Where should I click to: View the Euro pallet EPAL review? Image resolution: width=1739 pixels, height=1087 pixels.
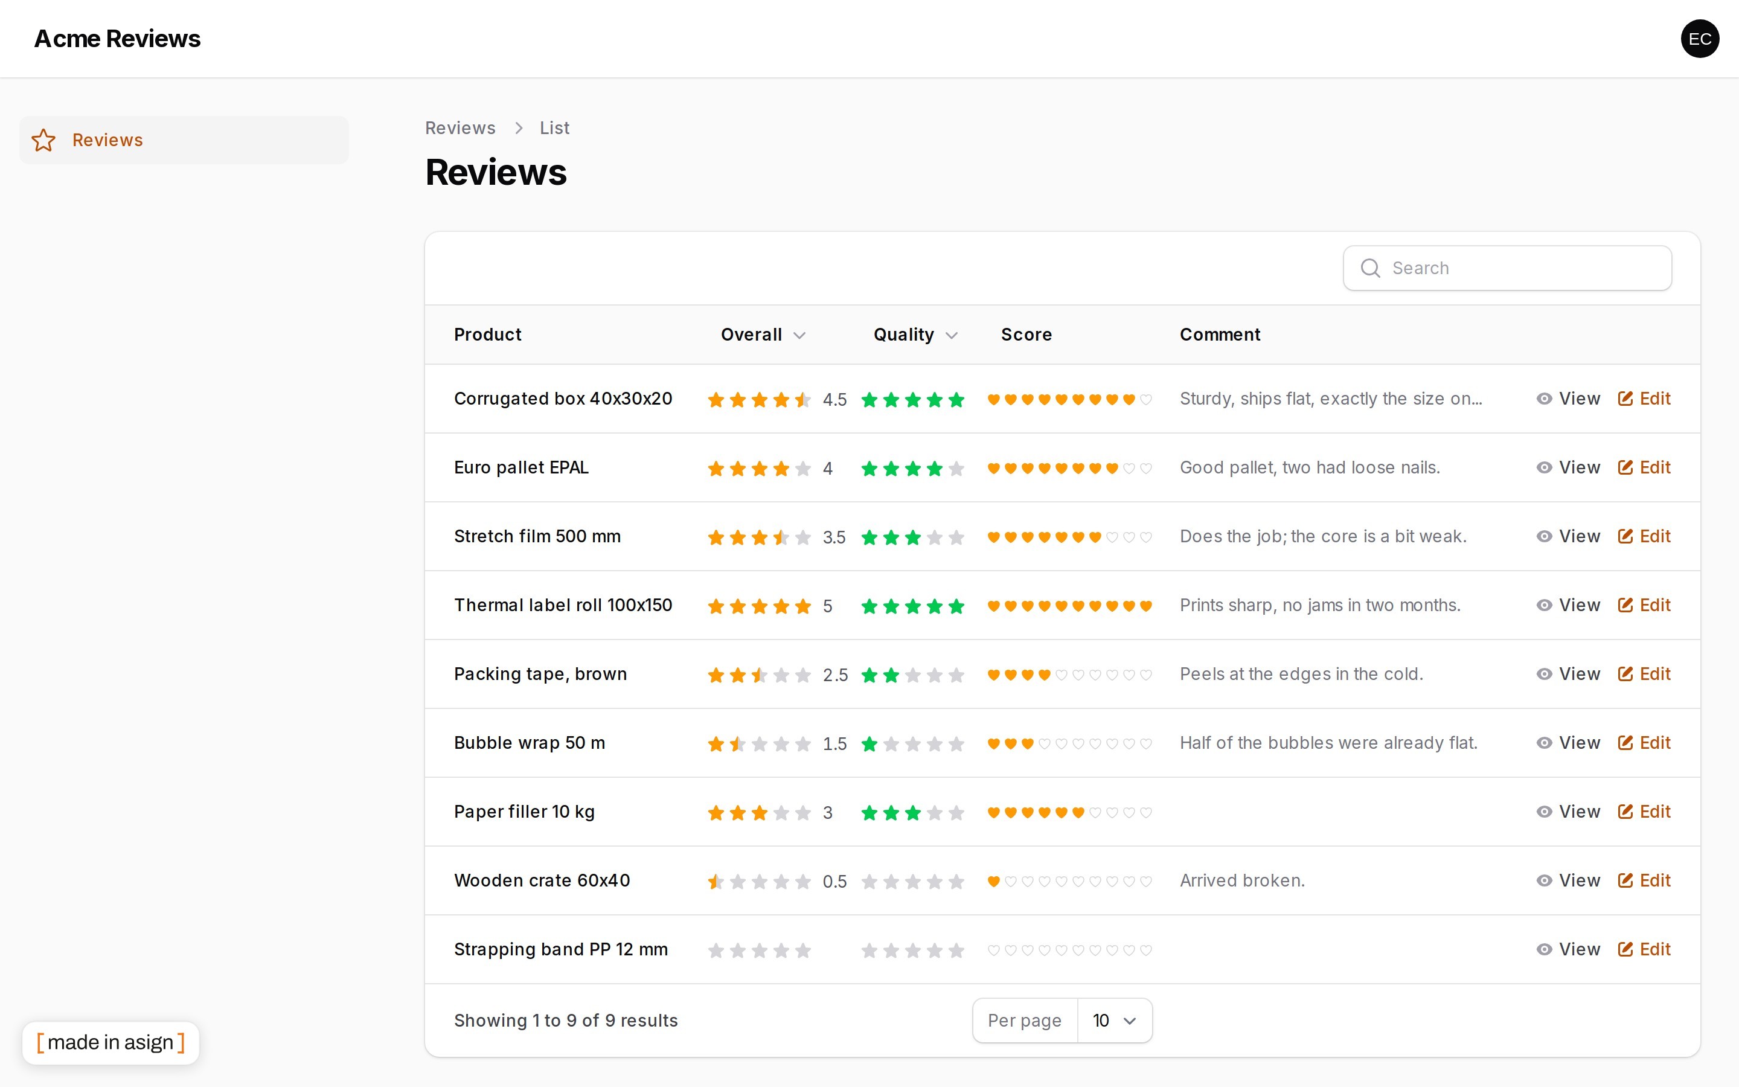(x=1568, y=468)
